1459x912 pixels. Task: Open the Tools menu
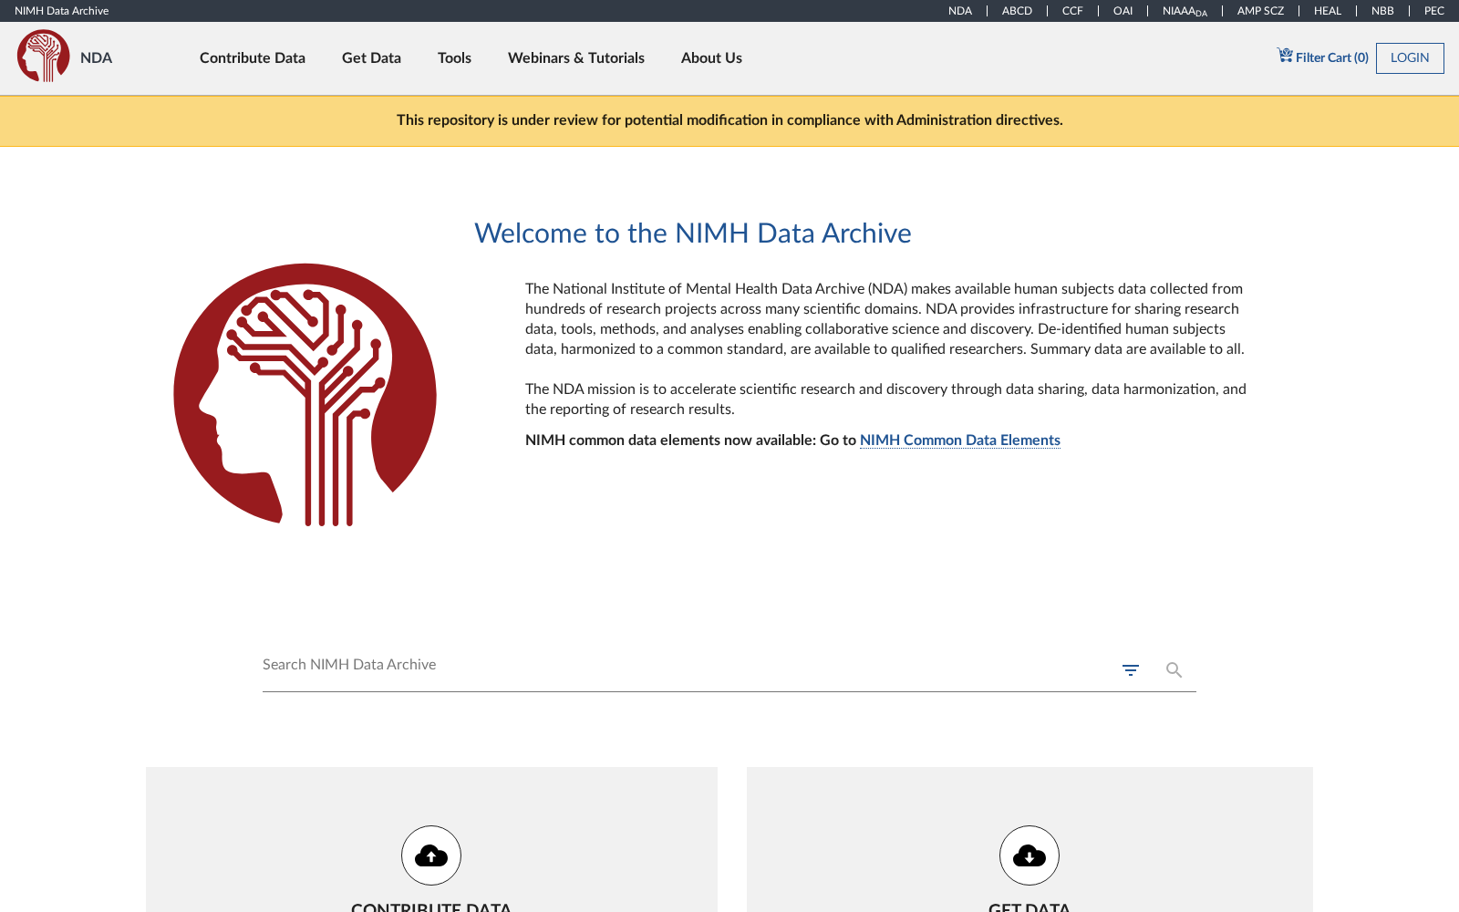coord(454,57)
